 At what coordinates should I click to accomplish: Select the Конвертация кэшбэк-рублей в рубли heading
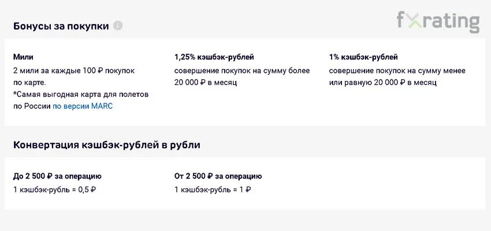[x=107, y=145]
